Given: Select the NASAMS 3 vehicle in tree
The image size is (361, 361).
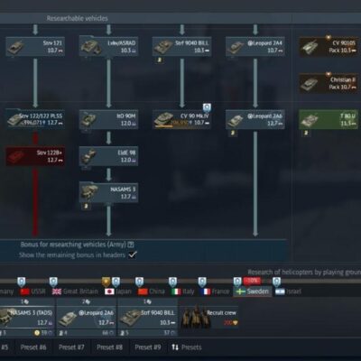Looking at the screenshot, I should pos(108,192).
